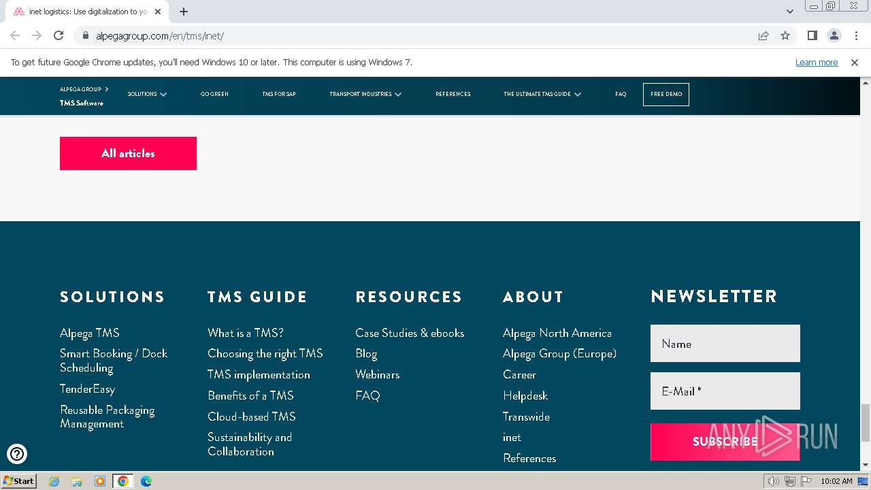Viewport: 871px width, 490px height.
Task: Open the Chrome three-dot menu
Action: click(855, 35)
